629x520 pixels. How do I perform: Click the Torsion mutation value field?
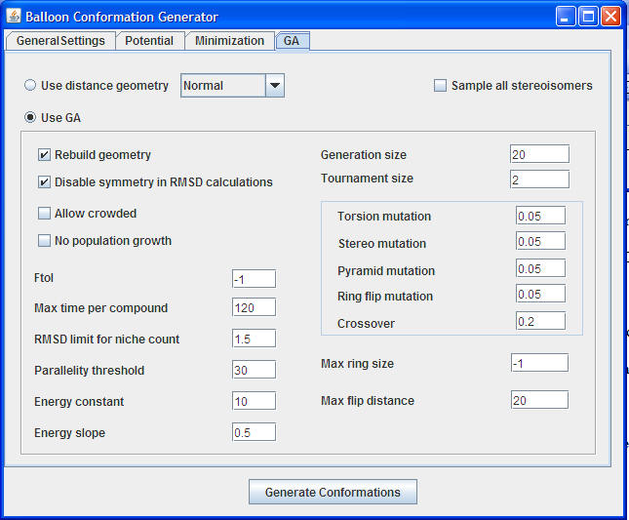click(x=540, y=216)
